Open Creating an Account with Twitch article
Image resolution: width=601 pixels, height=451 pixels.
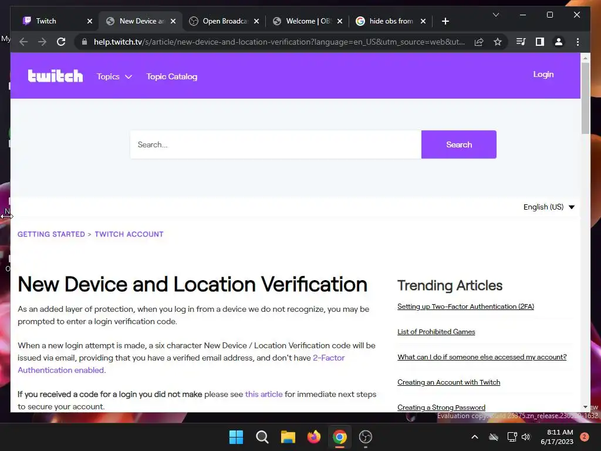point(449,382)
